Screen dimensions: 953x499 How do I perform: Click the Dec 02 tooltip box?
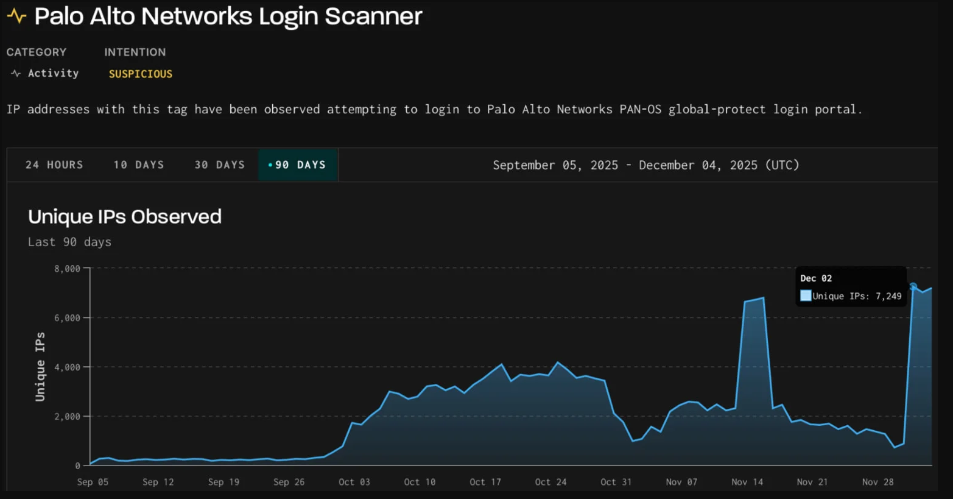point(850,286)
